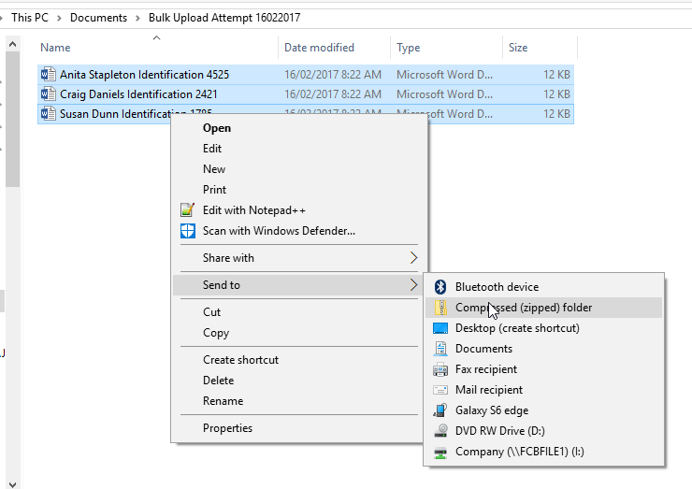Click the Notepad++ icon in context menu

point(188,210)
